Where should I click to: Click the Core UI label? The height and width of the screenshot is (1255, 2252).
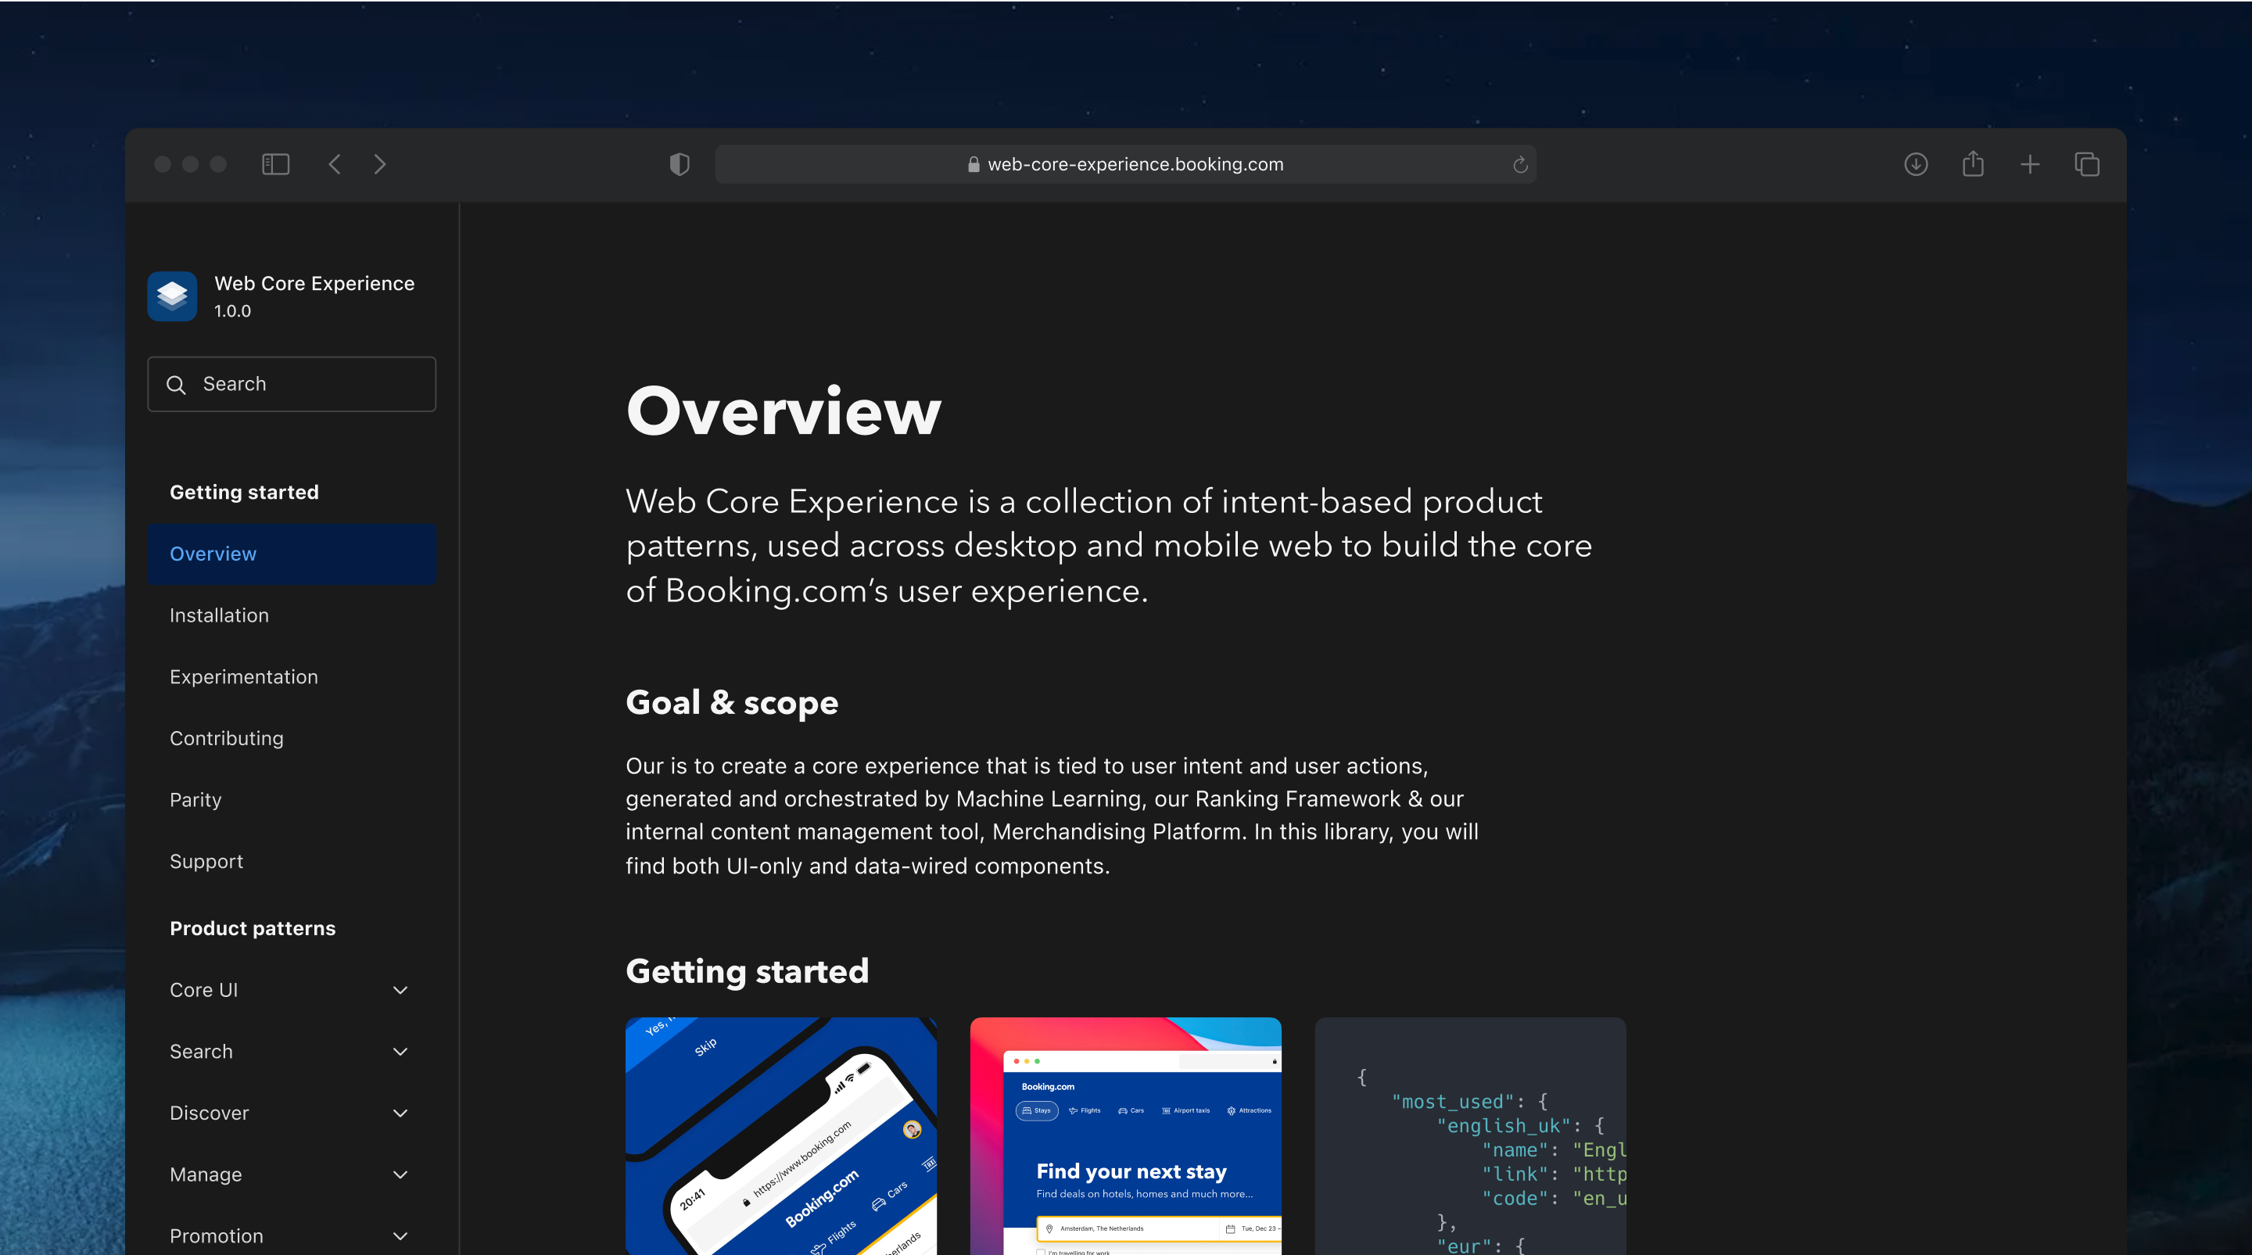203,990
